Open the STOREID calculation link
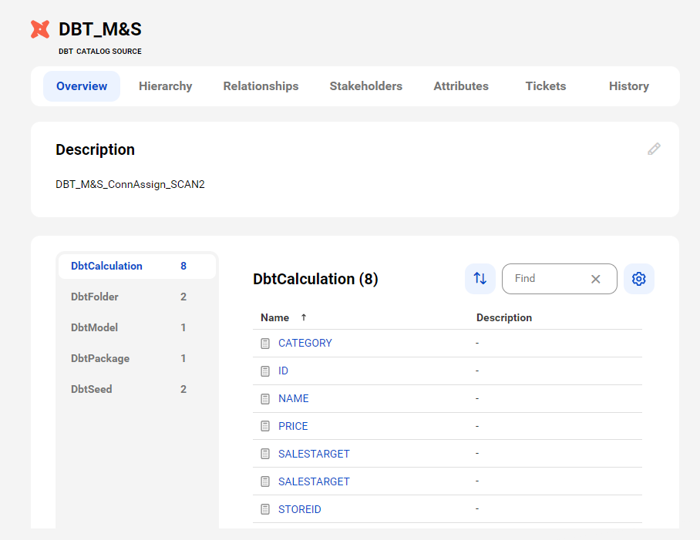This screenshot has width=700, height=540. point(300,509)
